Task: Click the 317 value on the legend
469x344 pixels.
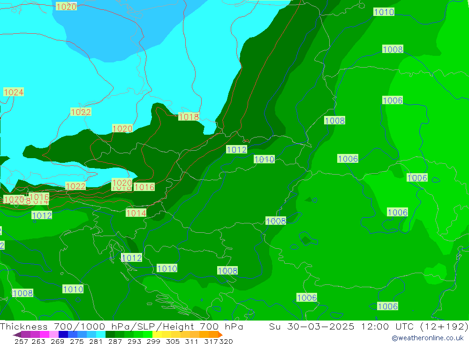Action: click(211, 341)
